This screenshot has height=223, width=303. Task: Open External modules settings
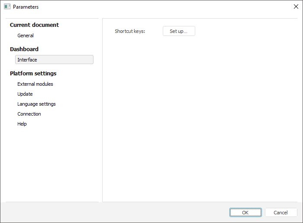[x=35, y=84]
